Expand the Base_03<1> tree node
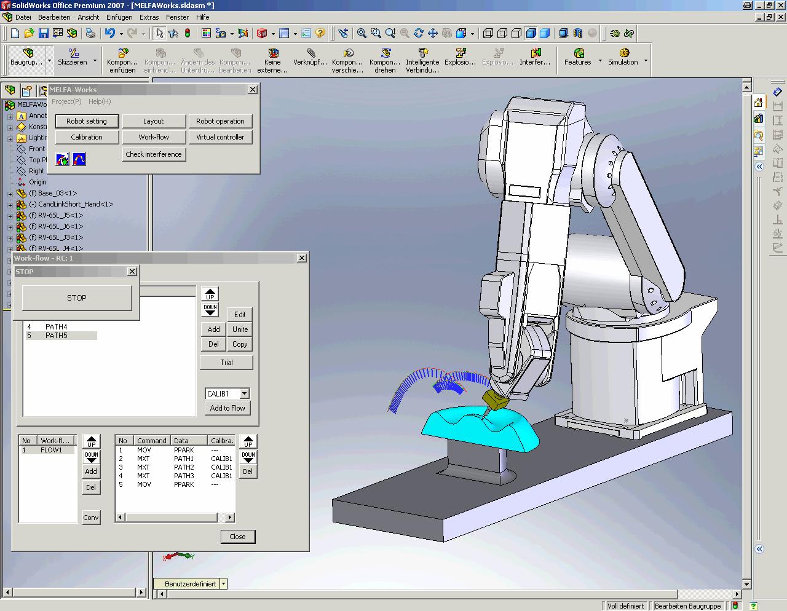787x611 pixels. click(10, 194)
